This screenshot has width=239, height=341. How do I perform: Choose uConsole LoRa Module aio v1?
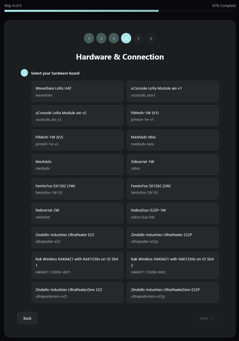(x=173, y=91)
